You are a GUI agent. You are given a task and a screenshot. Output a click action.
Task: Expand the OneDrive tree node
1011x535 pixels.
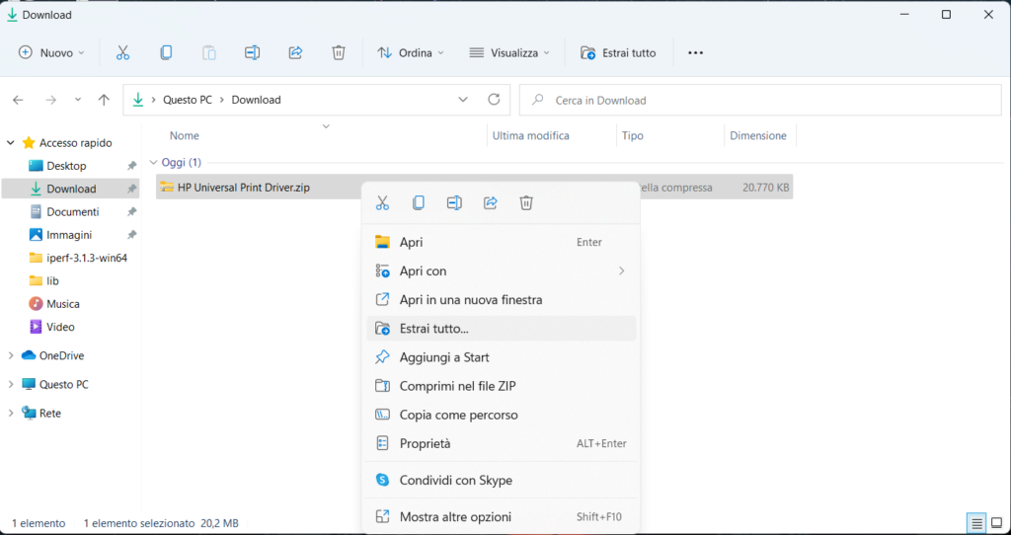(11, 355)
